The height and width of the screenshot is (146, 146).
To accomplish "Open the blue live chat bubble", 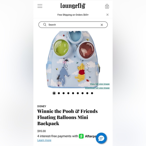I will tap(101, 138).
